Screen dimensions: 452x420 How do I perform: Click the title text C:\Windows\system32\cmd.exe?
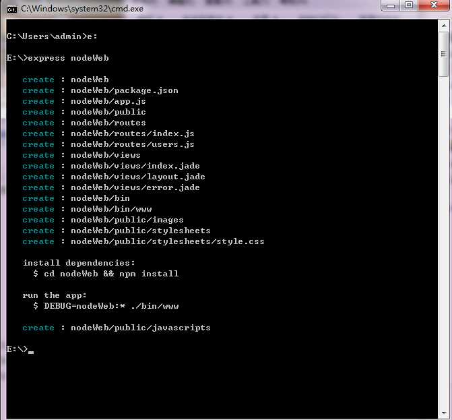(82, 9)
